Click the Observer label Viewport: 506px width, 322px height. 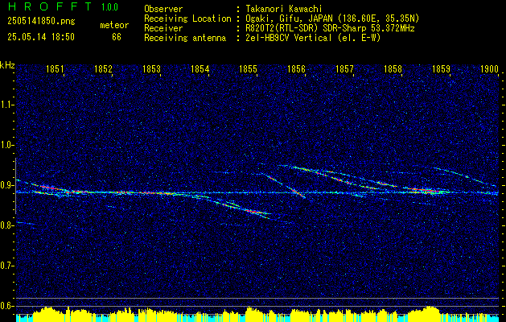point(163,9)
